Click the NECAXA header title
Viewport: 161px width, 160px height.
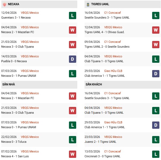tap(13, 4)
